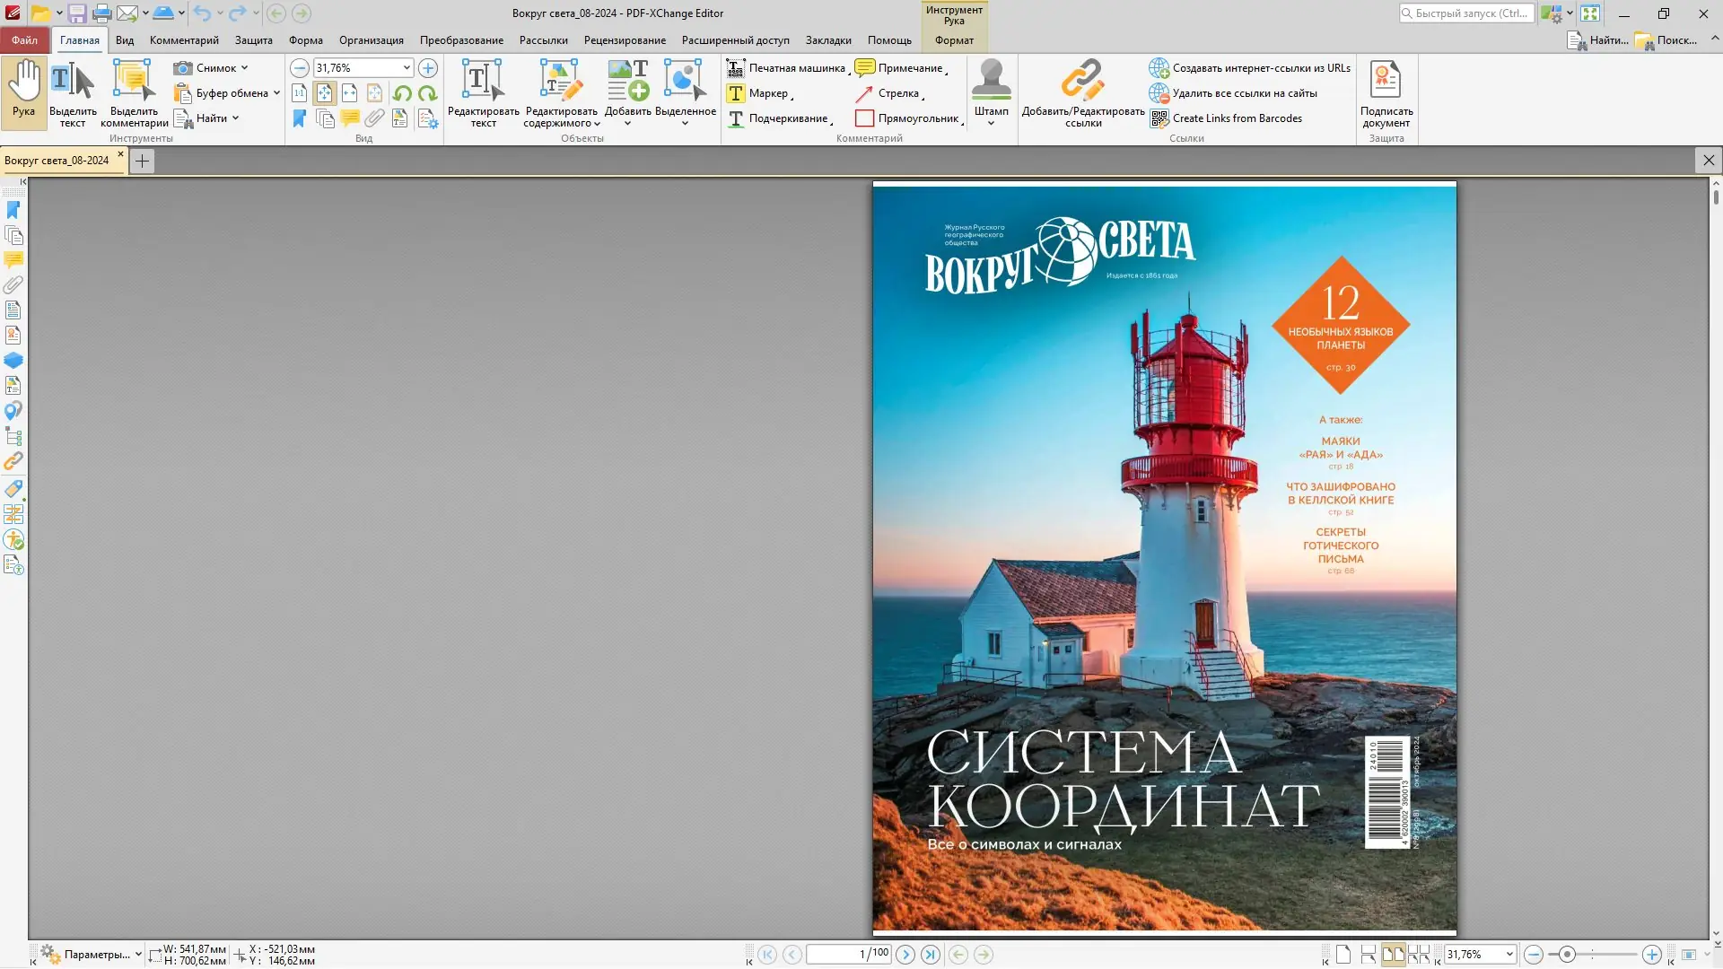Switch to the Рецензирование ribbon tab
The width and height of the screenshot is (1723, 969).
pos(625,40)
